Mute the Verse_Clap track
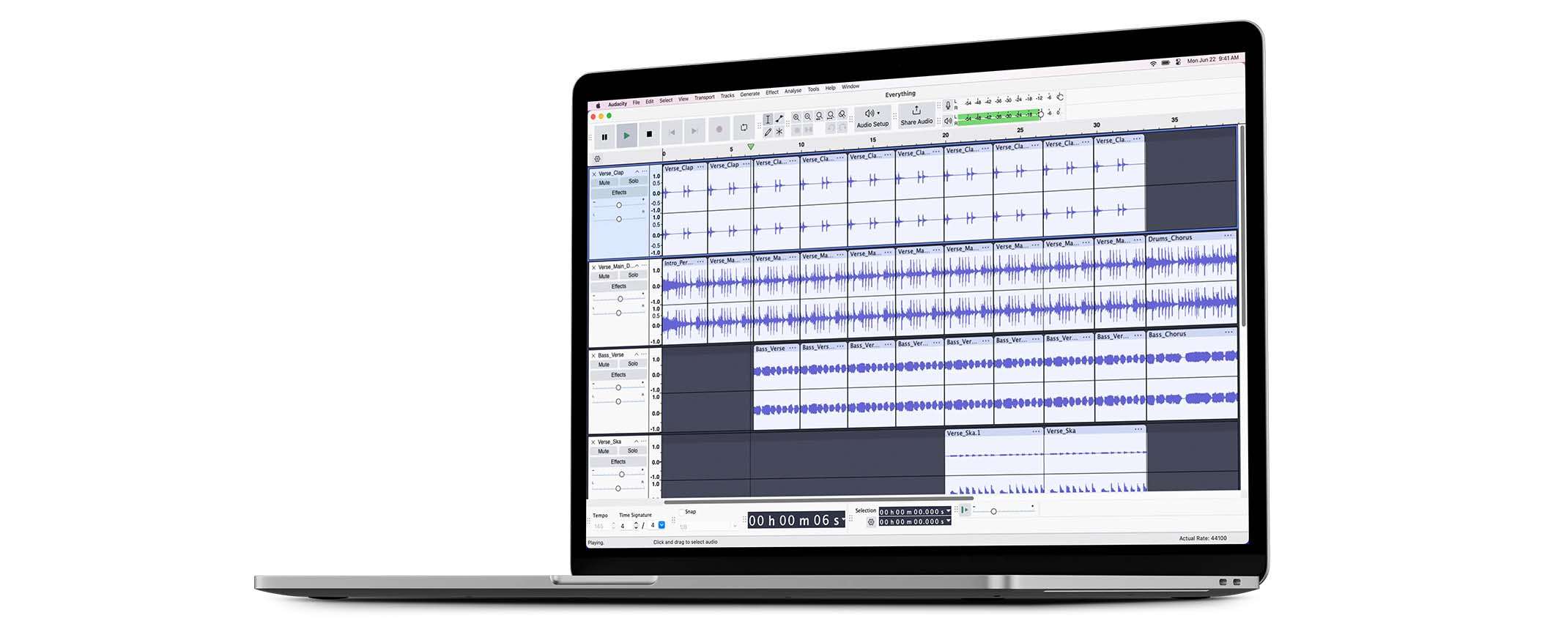Viewport: 1553px width, 621px height. tap(604, 182)
